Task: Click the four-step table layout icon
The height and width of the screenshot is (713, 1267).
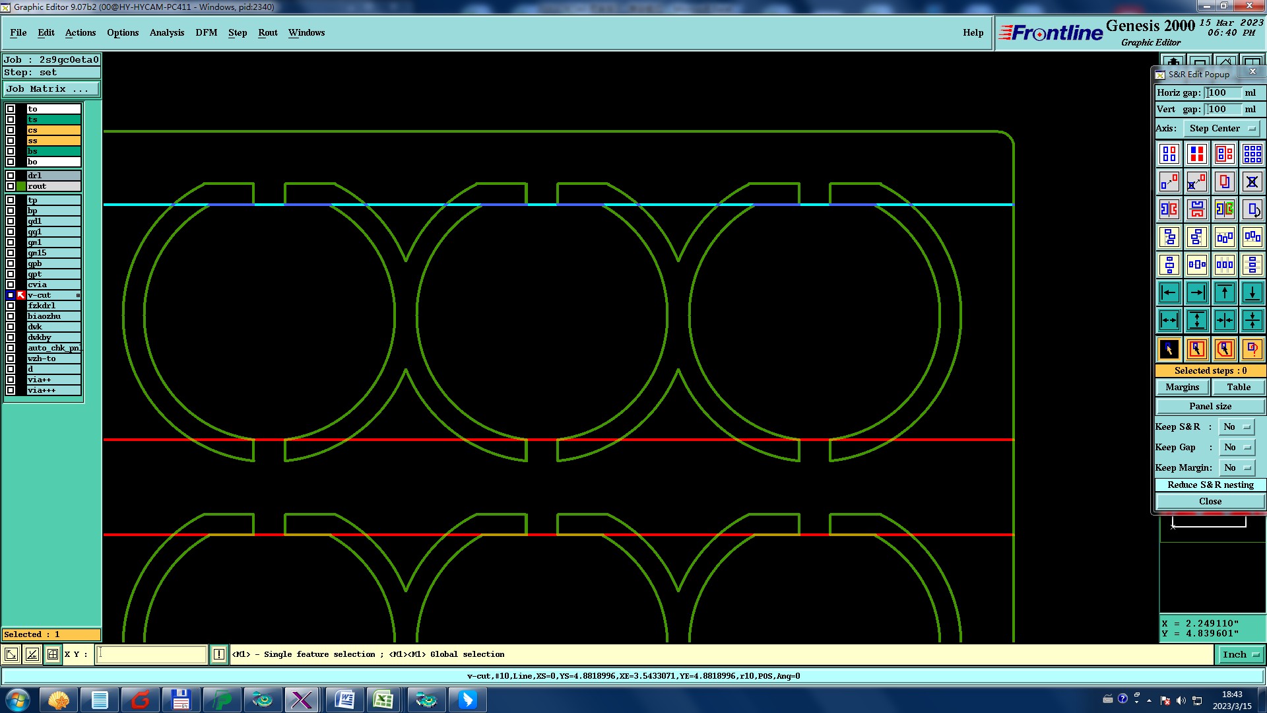Action: 1169,154
